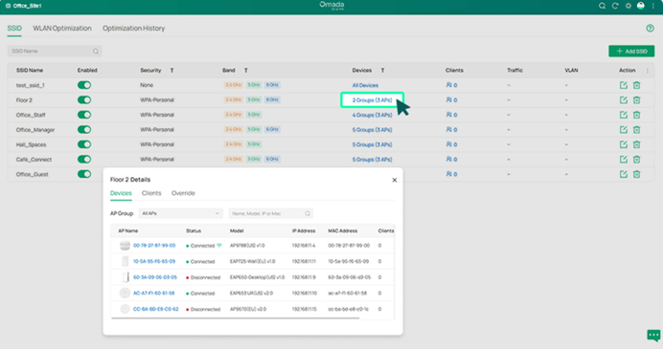Viewport: 663px width, 349px height.
Task: Focus the SSID Name search field
Action: [x=55, y=51]
